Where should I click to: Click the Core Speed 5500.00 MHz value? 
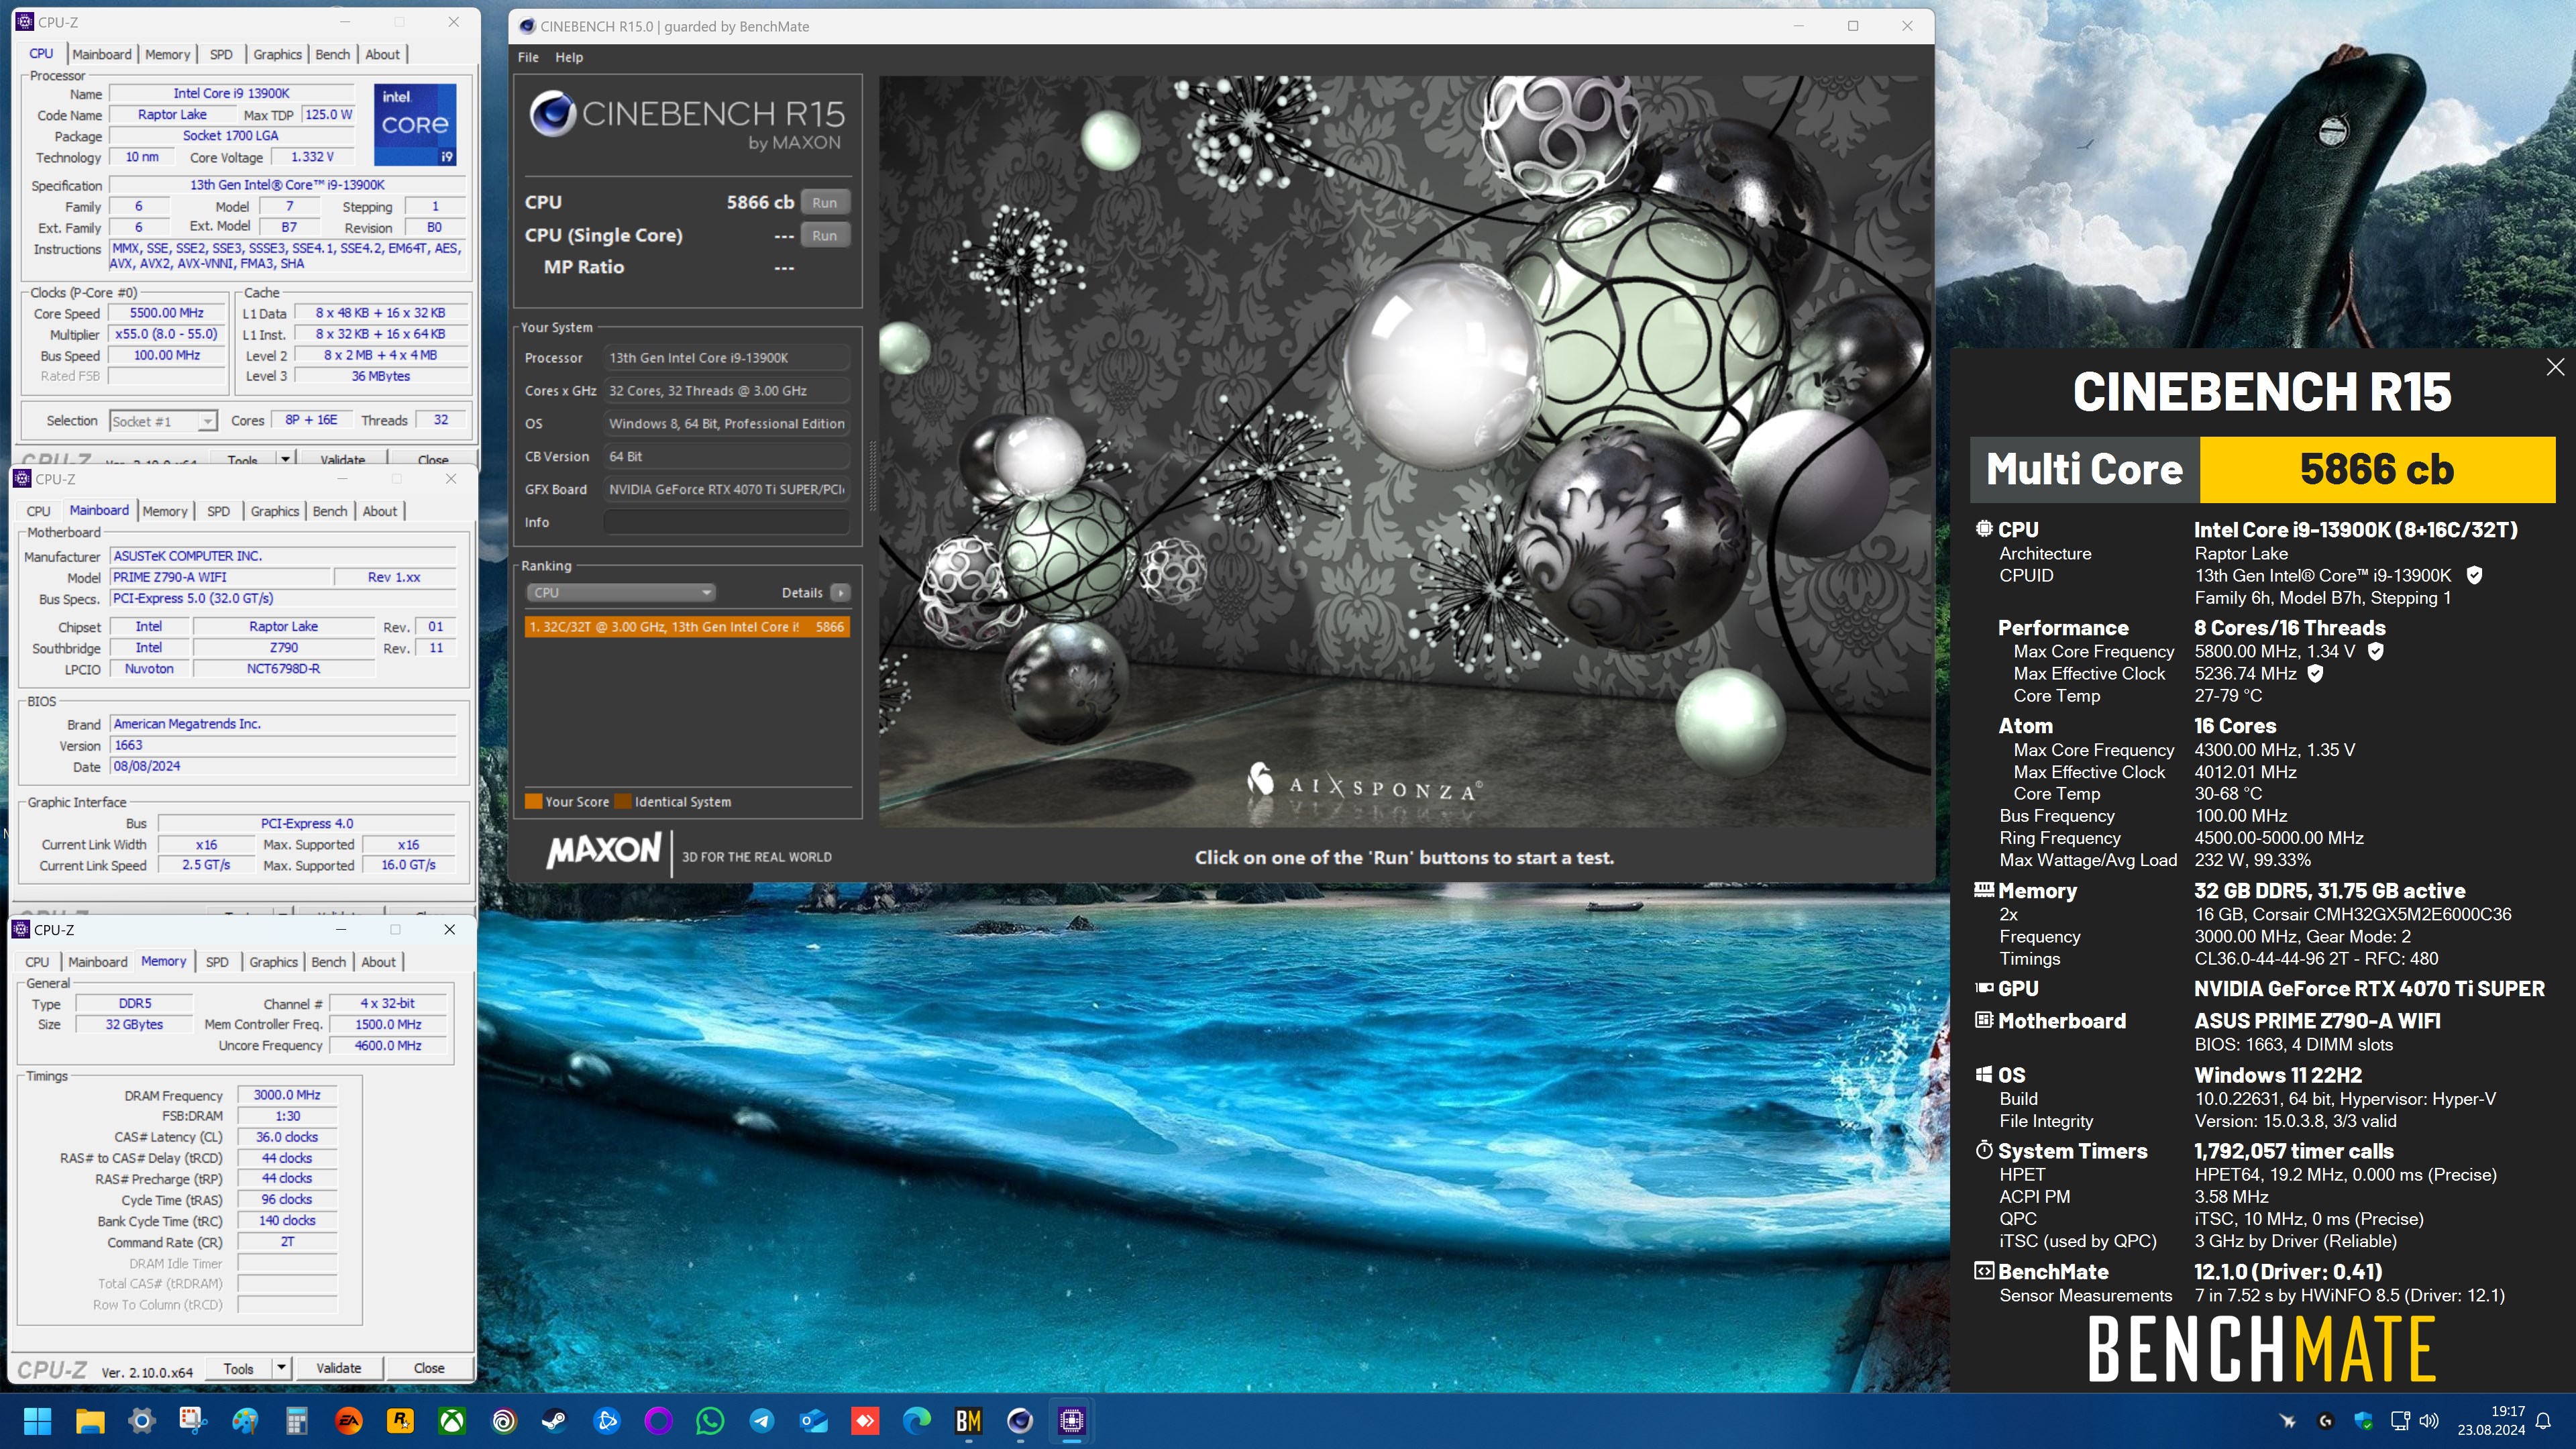click(x=167, y=313)
